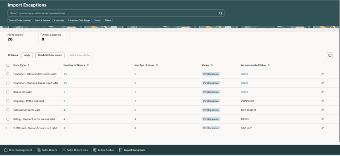
Task: Edit the Item is not valid row
Action: pos(323,92)
